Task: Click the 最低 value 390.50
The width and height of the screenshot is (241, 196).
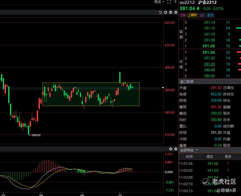Action: pyautogui.click(x=216, y=113)
